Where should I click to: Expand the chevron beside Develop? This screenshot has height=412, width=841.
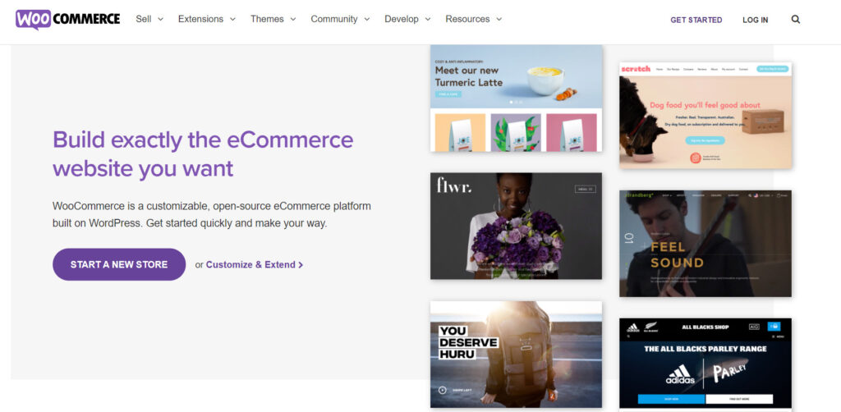coord(428,20)
